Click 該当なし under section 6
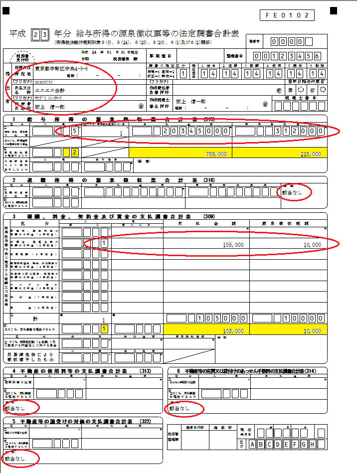Viewport: 357px width, 473px height. coord(179,408)
